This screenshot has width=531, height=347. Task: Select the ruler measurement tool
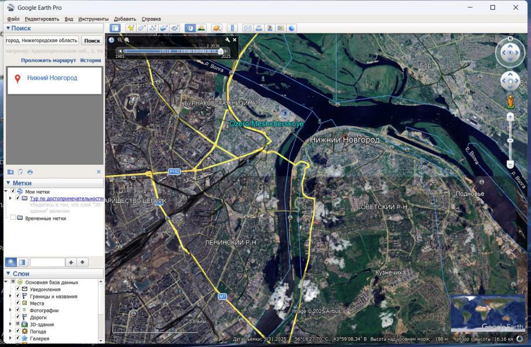232,28
